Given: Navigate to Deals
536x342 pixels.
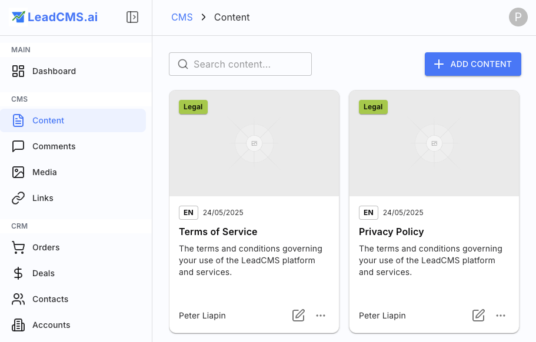Looking at the screenshot, I should pyautogui.click(x=43, y=273).
